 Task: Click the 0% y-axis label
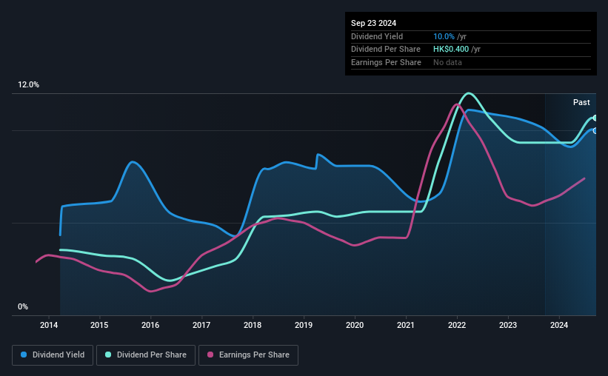click(23, 306)
